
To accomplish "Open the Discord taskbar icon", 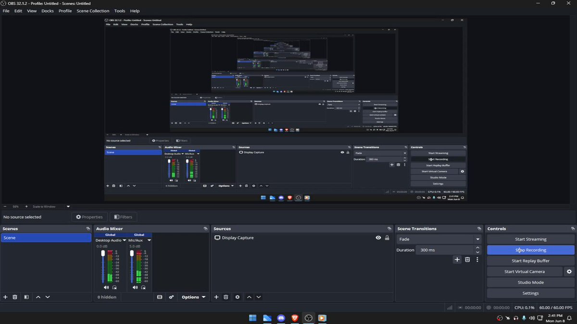I will (281, 318).
